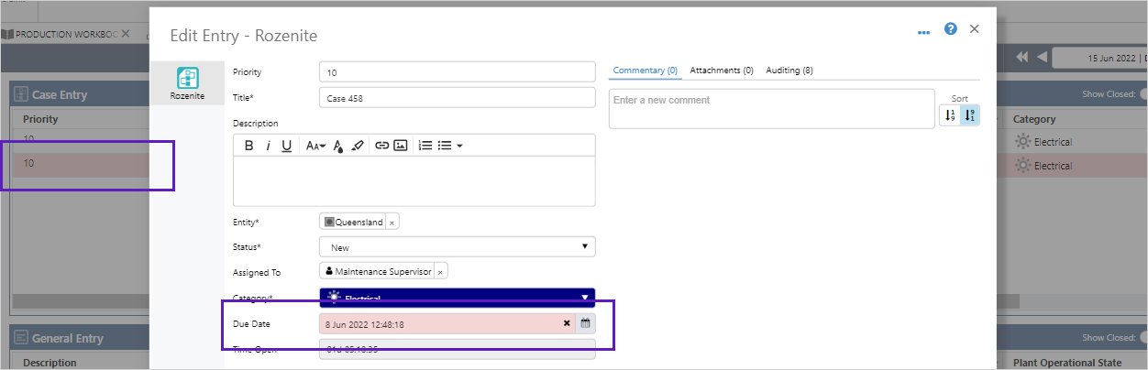Apply numbered list formatting
Image resolution: width=1148 pixels, height=370 pixels.
(x=425, y=146)
